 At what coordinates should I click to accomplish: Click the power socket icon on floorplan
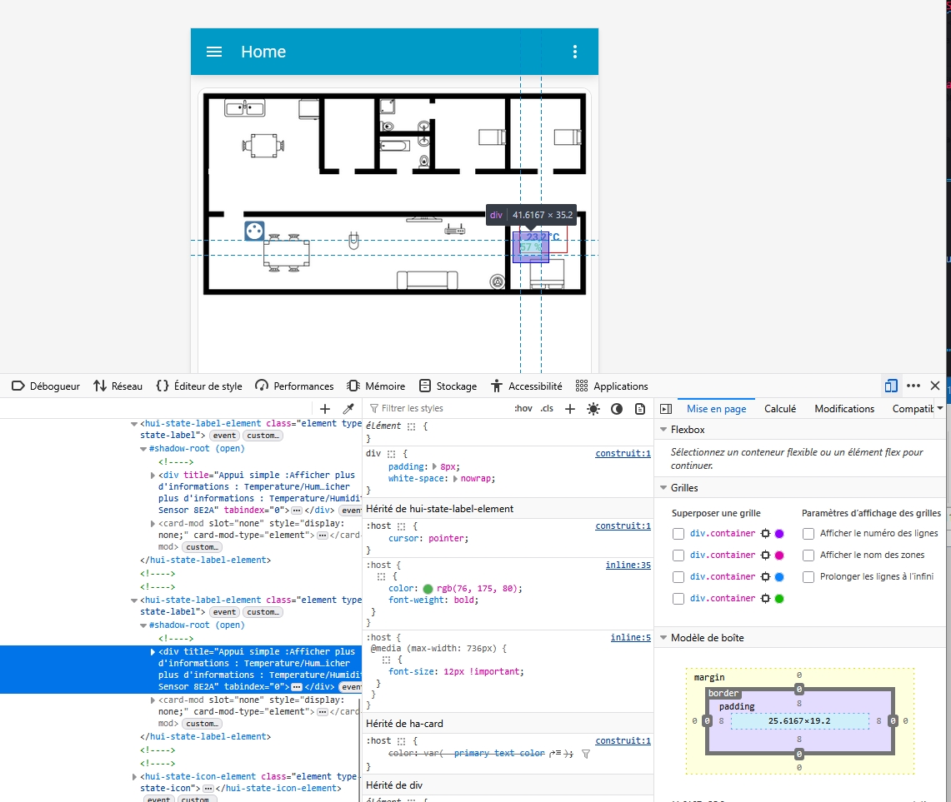pyautogui.click(x=254, y=231)
